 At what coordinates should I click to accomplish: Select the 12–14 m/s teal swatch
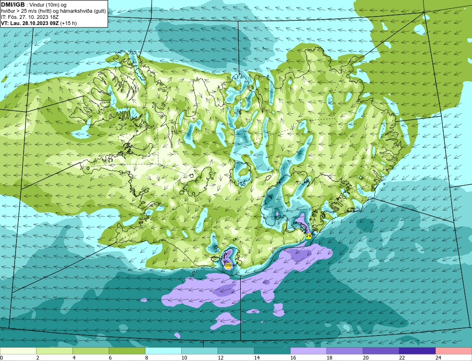point(236,351)
